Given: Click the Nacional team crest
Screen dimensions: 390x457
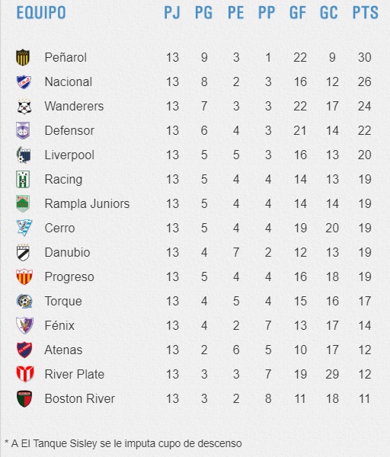Looking at the screenshot, I should tap(24, 82).
